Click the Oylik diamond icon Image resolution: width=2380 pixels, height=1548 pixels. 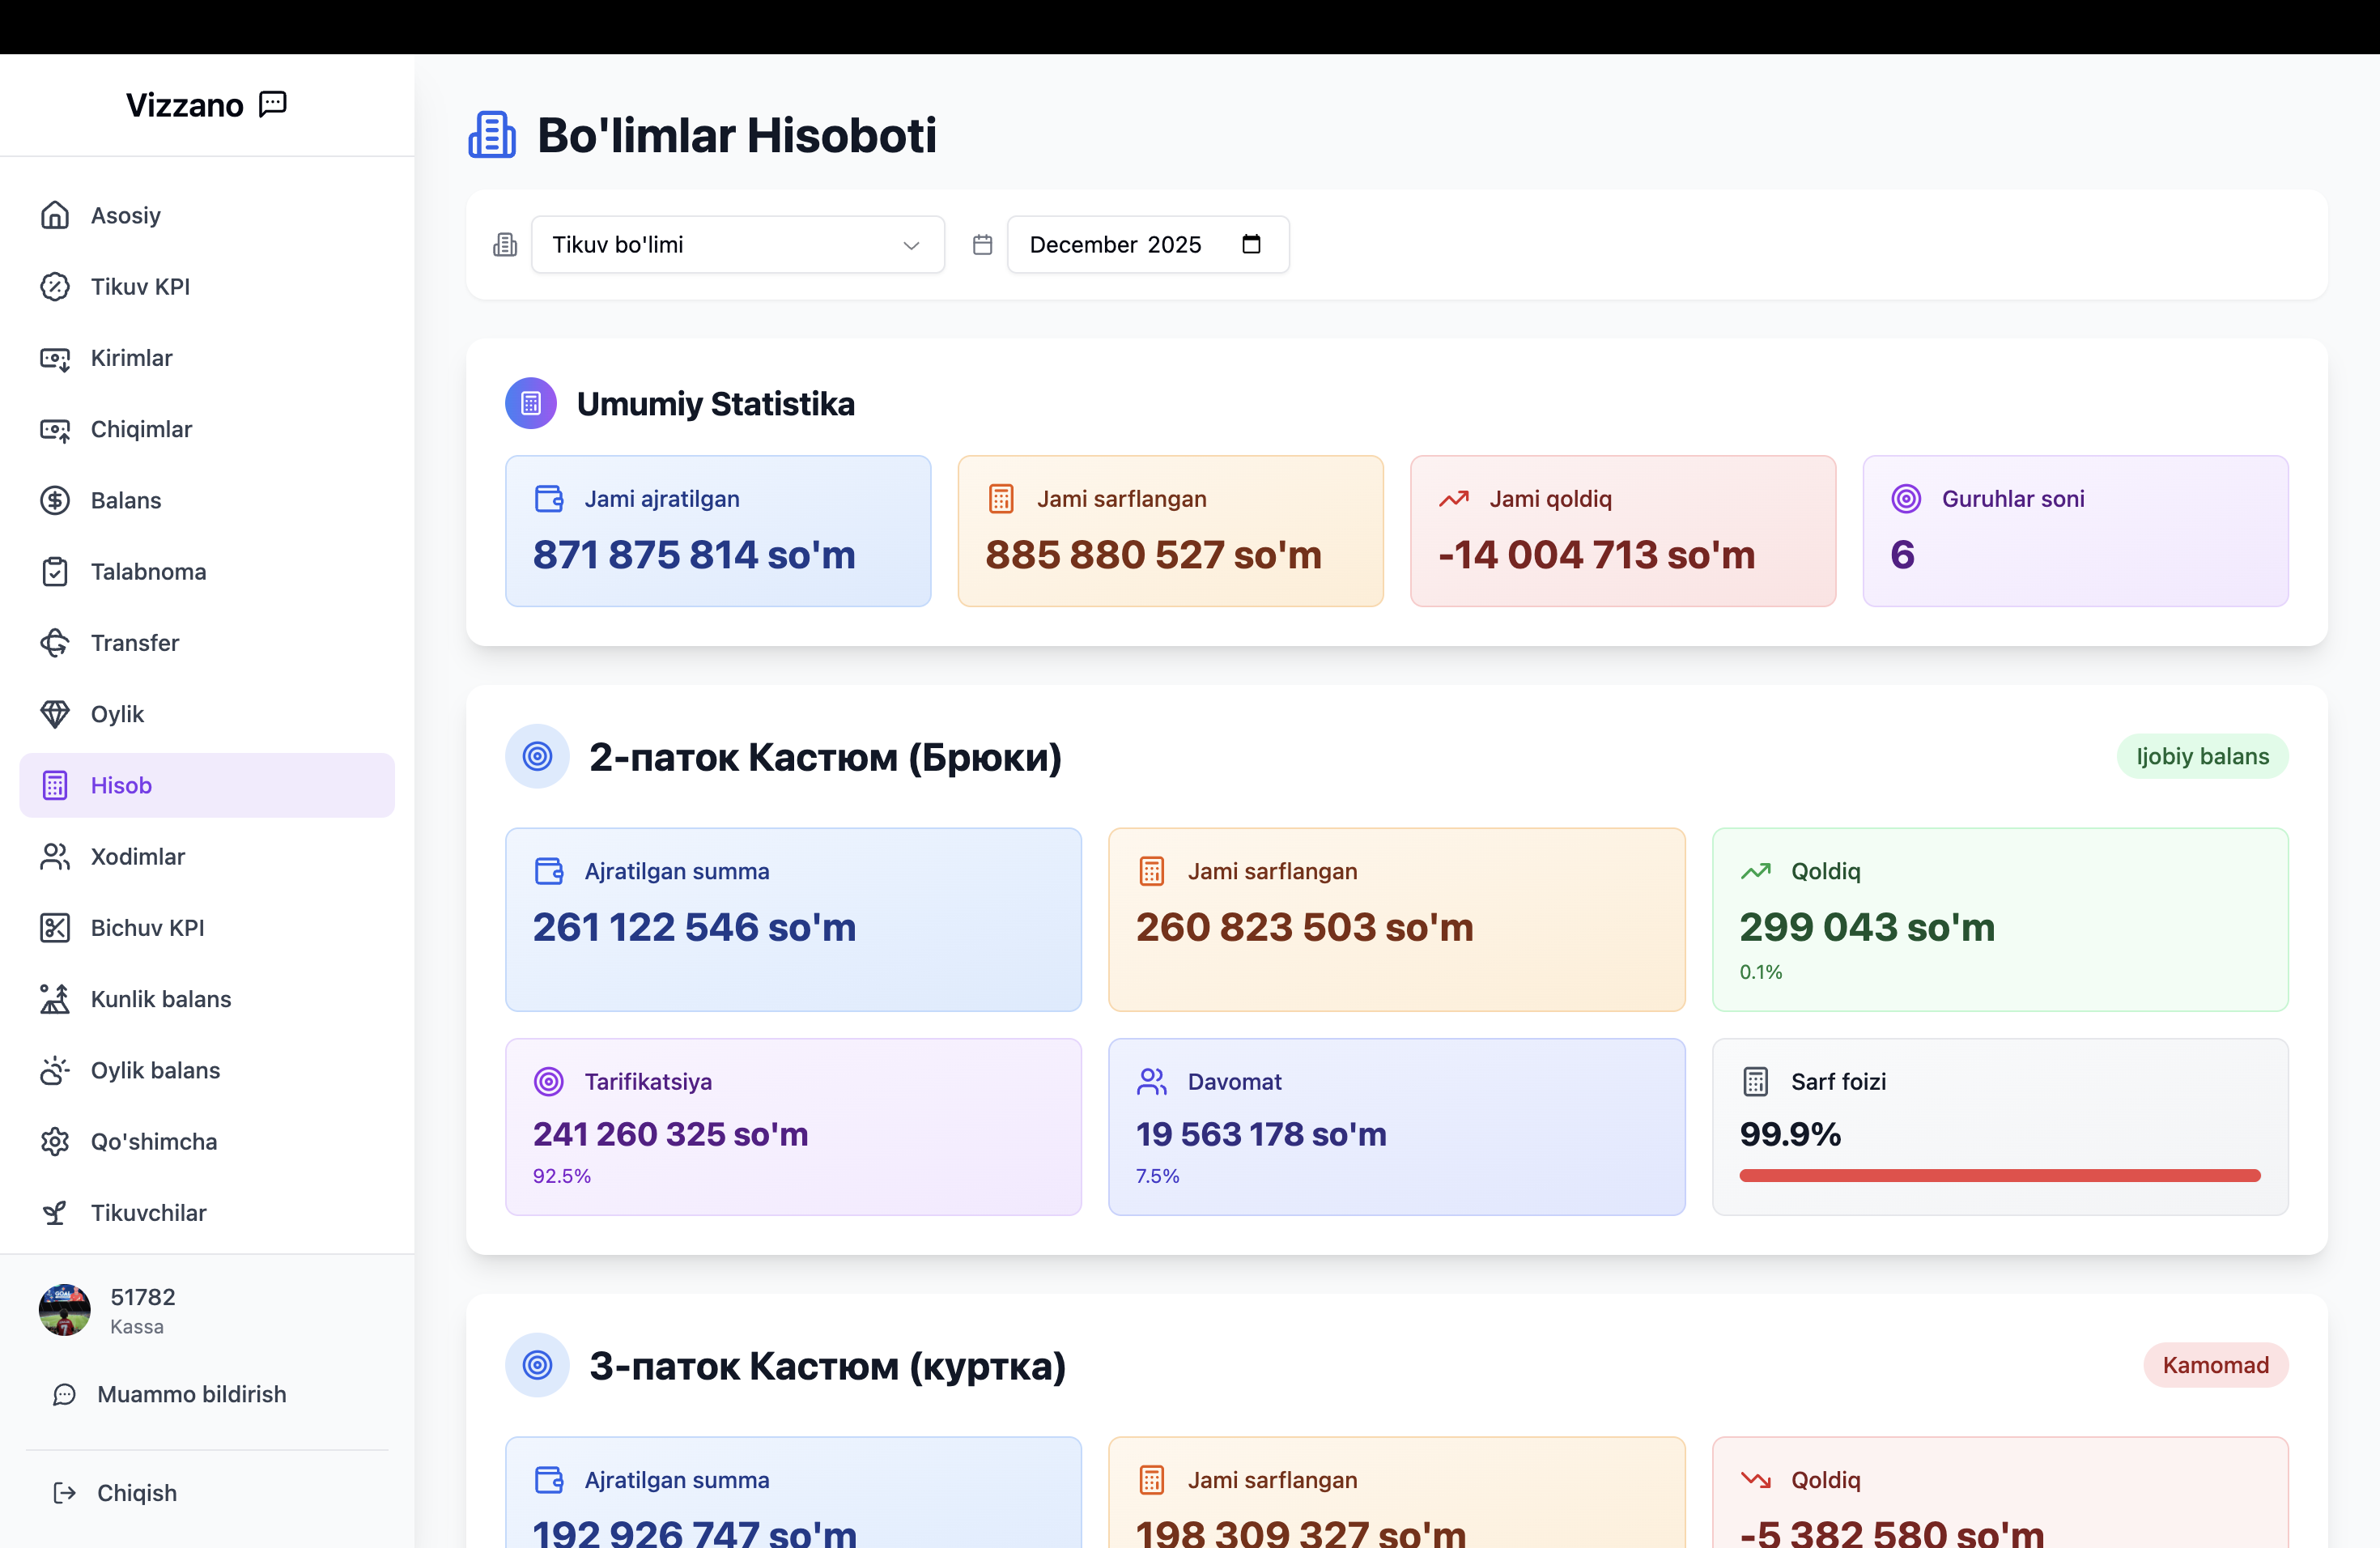pyautogui.click(x=55, y=714)
